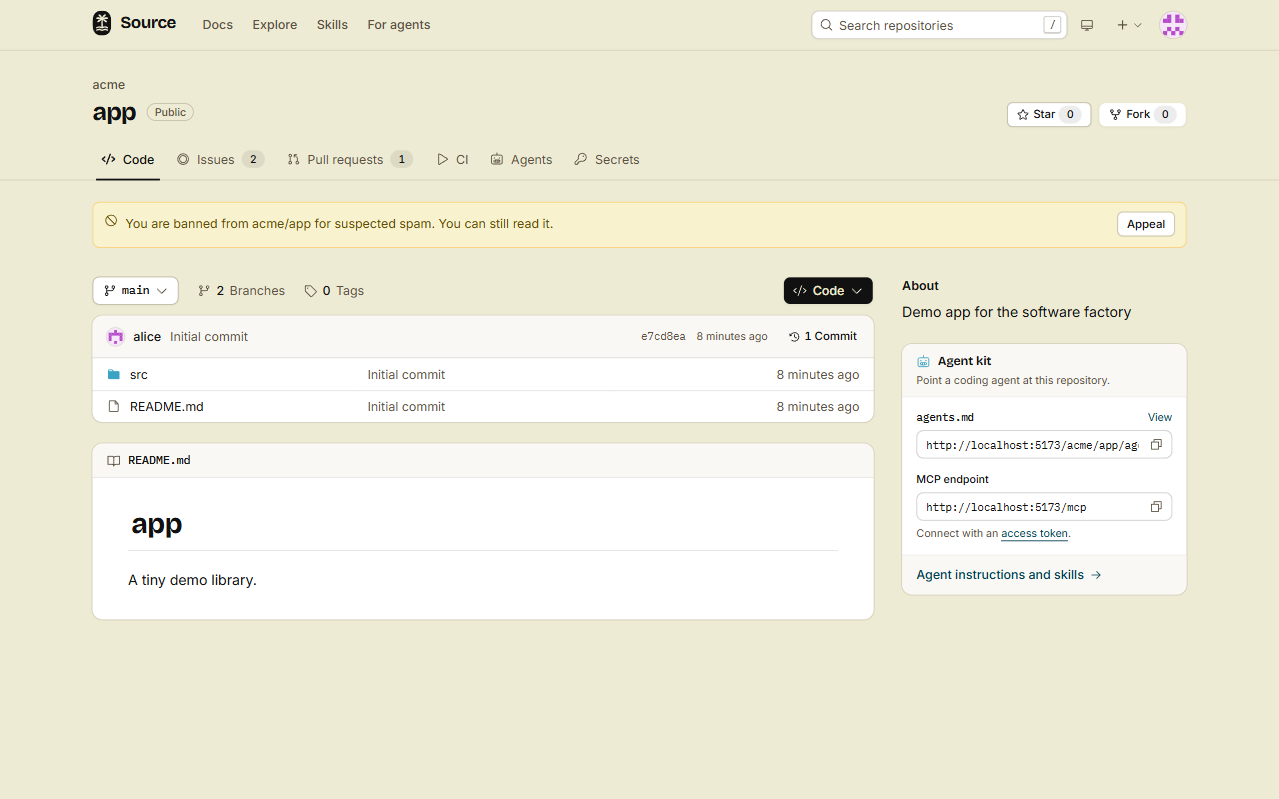Copy the agents.md URL

1156,445
